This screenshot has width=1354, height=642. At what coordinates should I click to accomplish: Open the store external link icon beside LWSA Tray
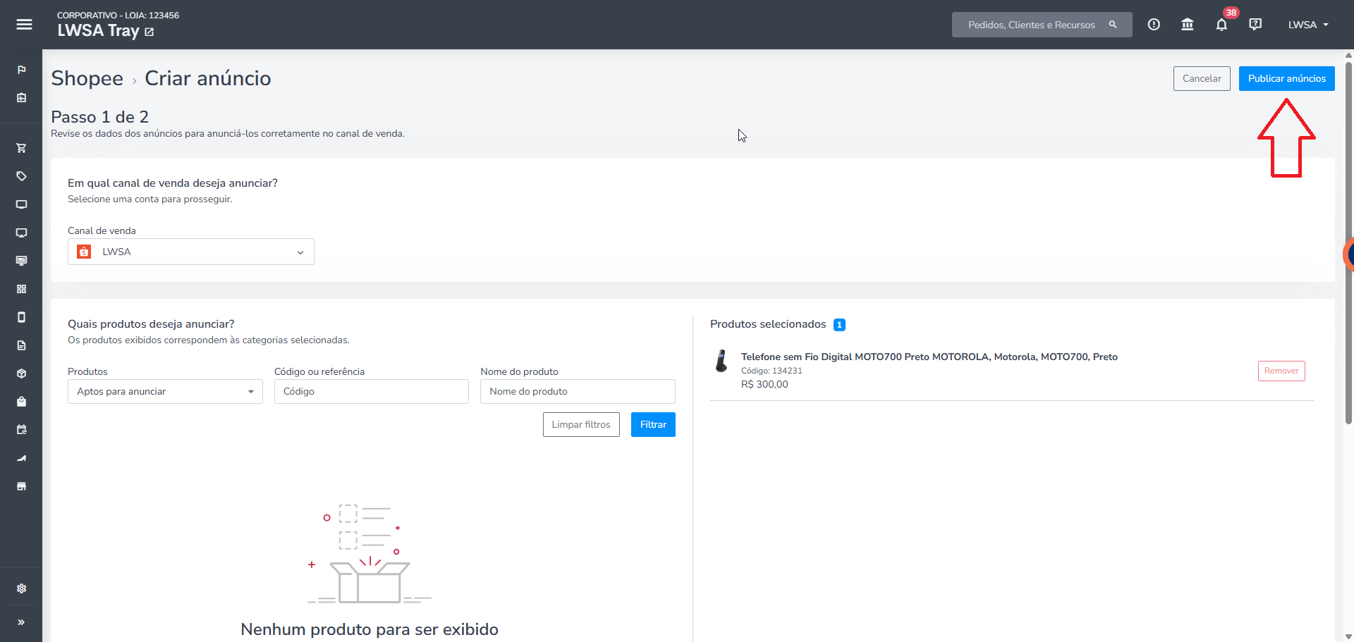[x=150, y=32]
